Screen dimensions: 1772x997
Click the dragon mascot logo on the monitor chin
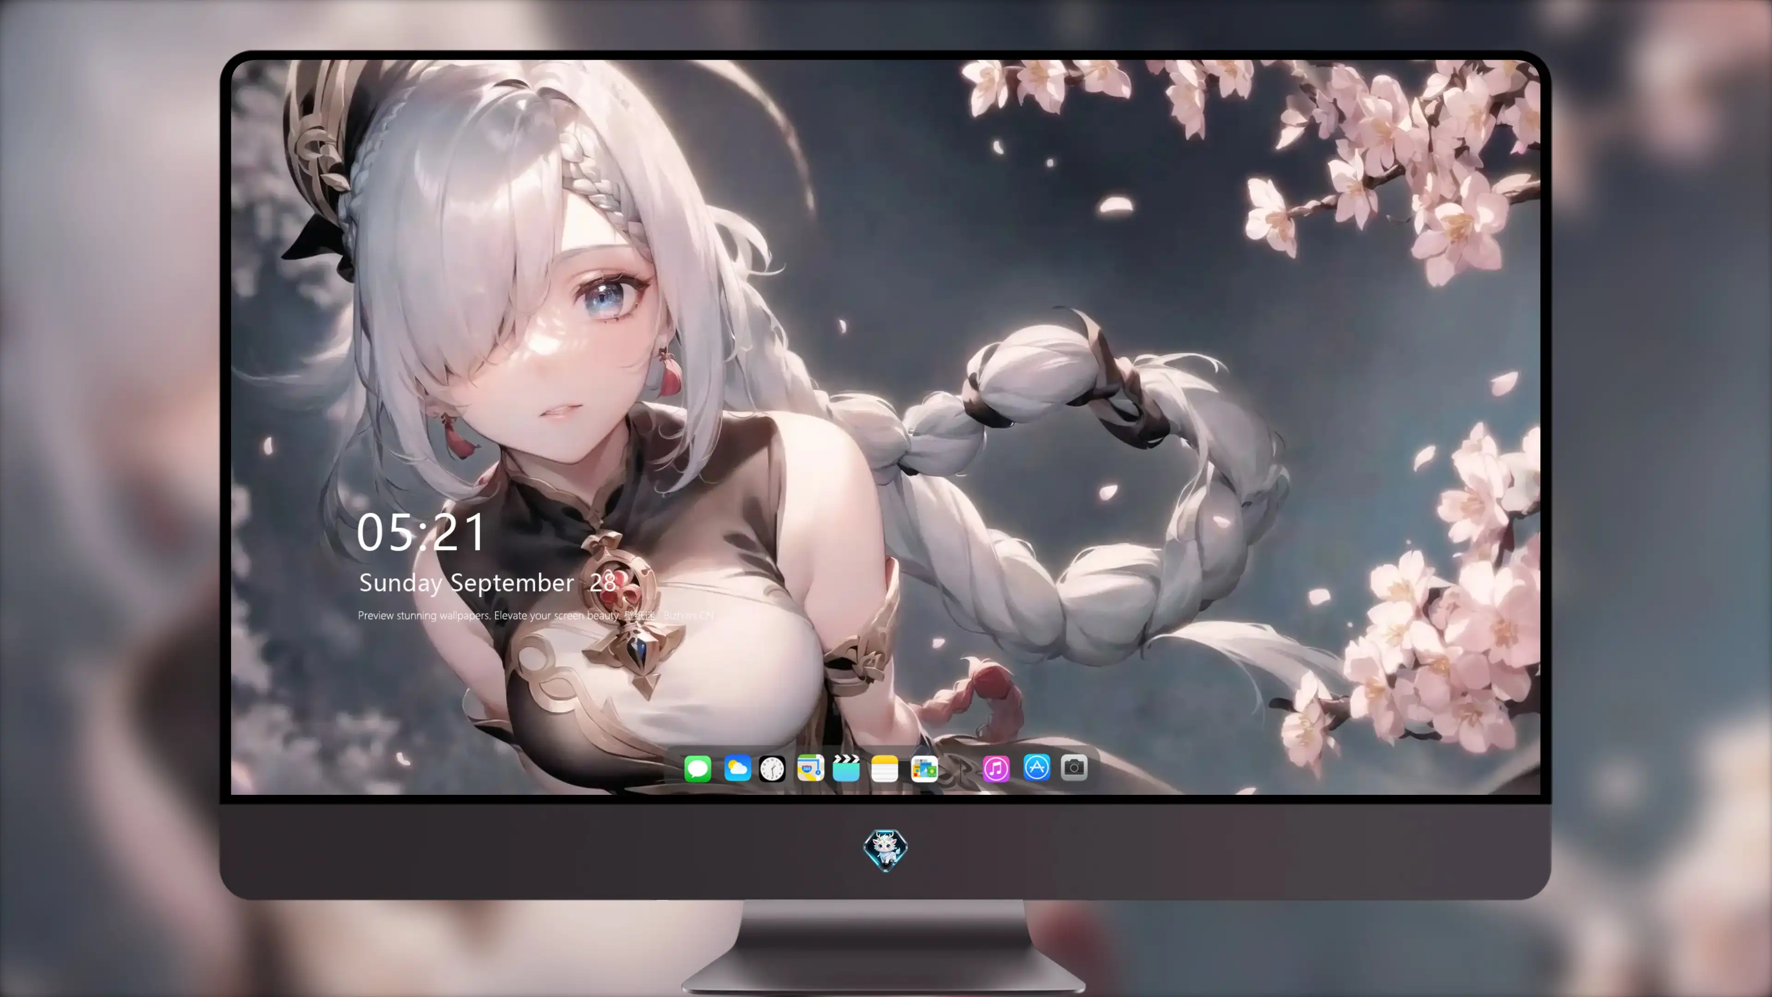coord(886,850)
